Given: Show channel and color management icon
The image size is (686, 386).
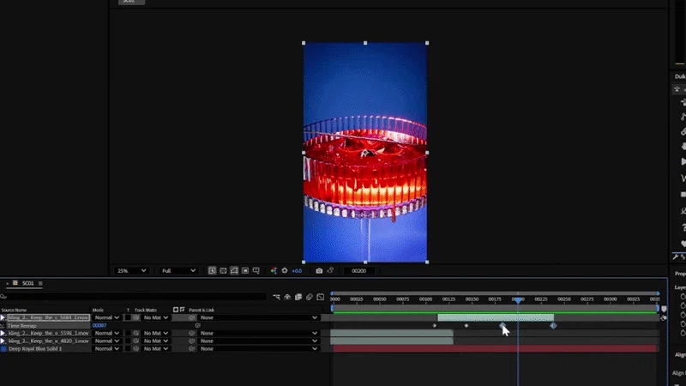Looking at the screenshot, I should pos(274,270).
